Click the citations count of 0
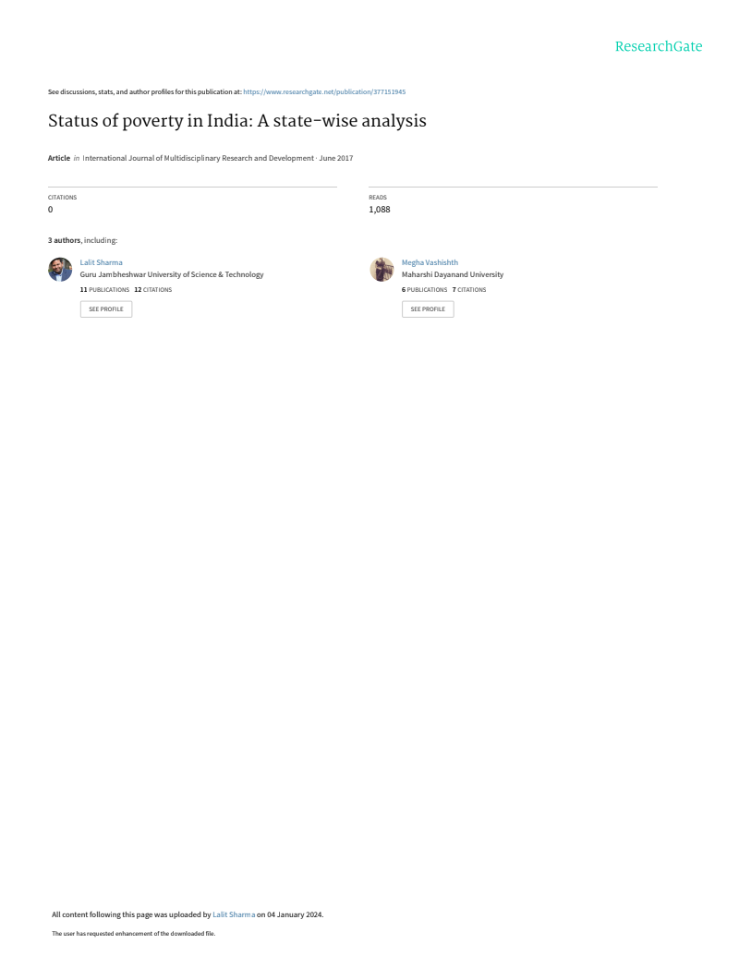Screen dimensions: 739x956 click(50, 210)
